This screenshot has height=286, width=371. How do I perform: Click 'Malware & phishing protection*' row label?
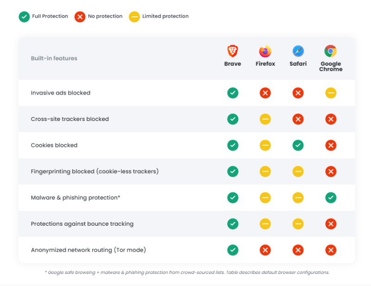(75, 197)
